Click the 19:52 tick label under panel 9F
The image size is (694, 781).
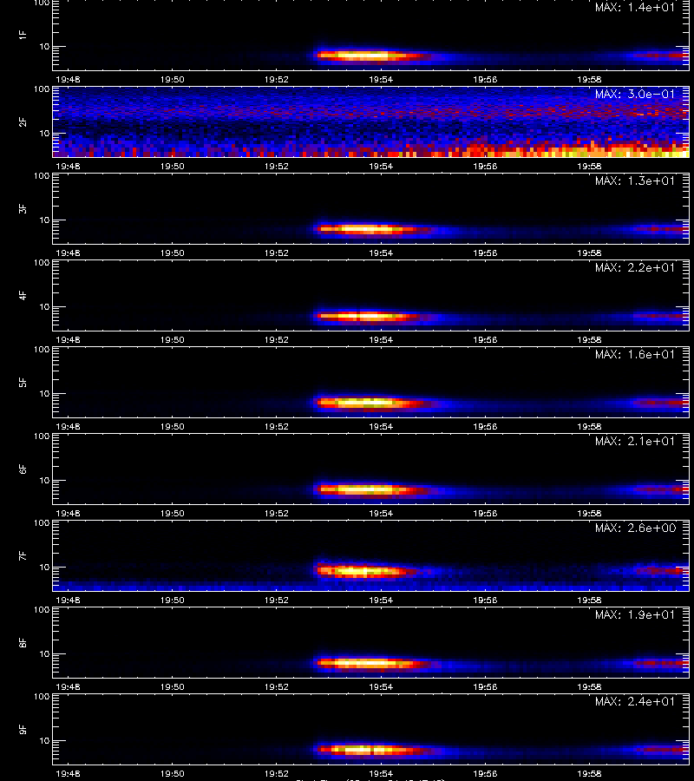pos(277,774)
